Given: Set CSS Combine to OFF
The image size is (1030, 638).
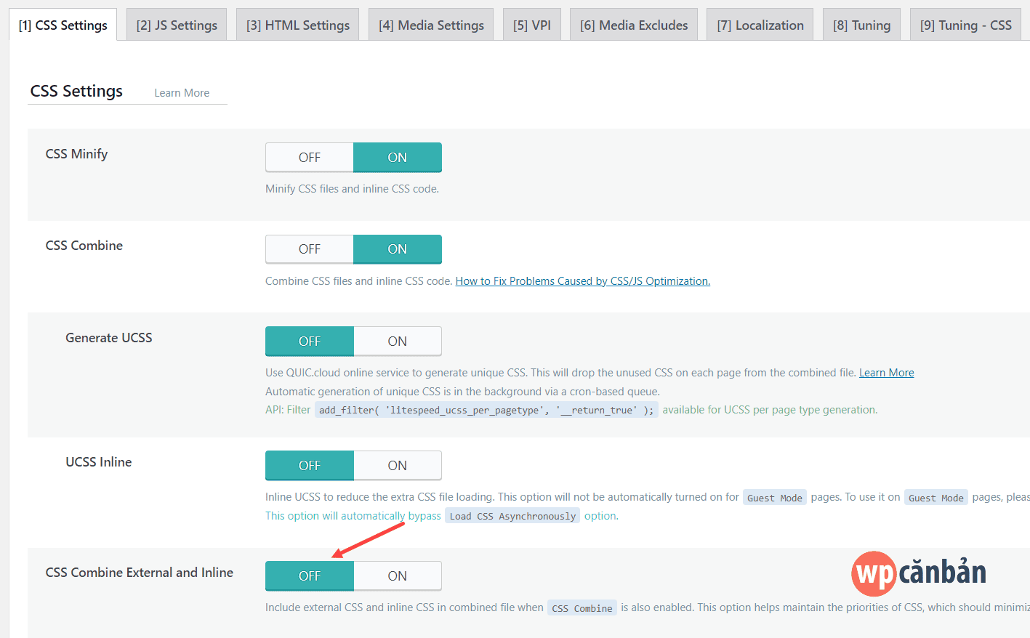Looking at the screenshot, I should 310,249.
